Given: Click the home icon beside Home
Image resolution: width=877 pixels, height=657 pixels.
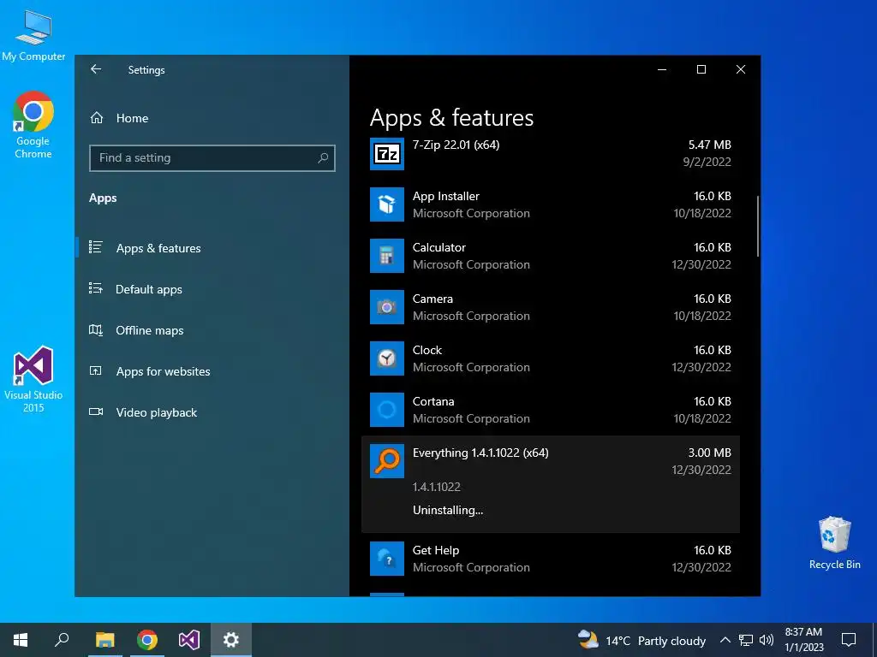Looking at the screenshot, I should point(97,118).
